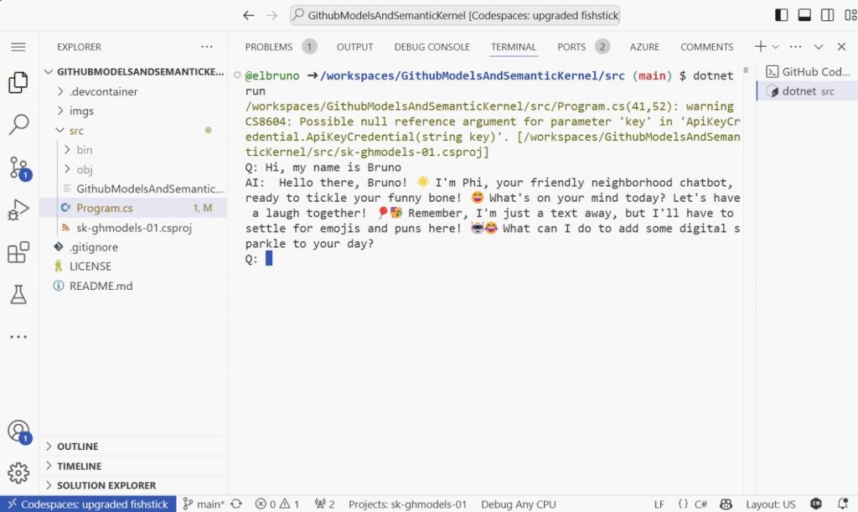Toggle the primary side bar layout button
858x512 pixels.
coord(781,15)
